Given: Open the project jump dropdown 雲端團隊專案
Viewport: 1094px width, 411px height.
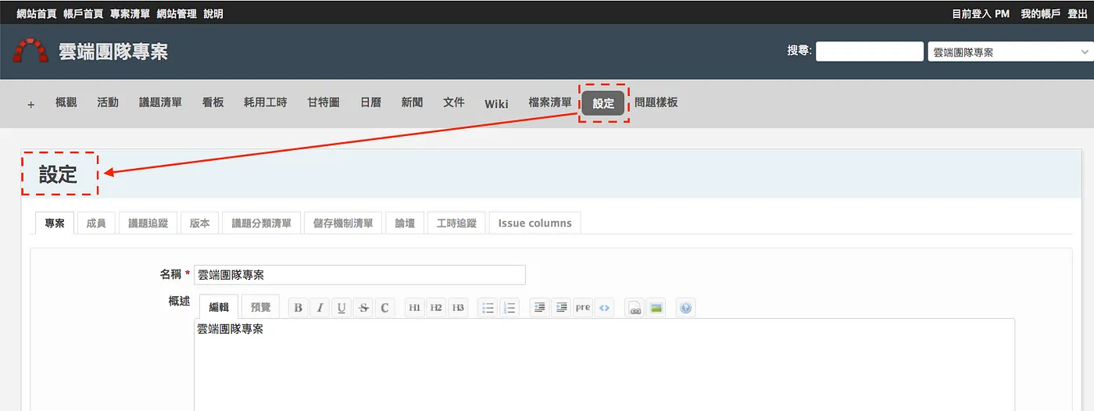Looking at the screenshot, I should point(1010,52).
